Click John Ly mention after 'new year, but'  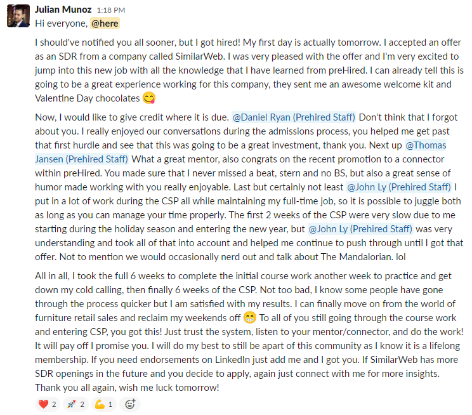pos(360,228)
